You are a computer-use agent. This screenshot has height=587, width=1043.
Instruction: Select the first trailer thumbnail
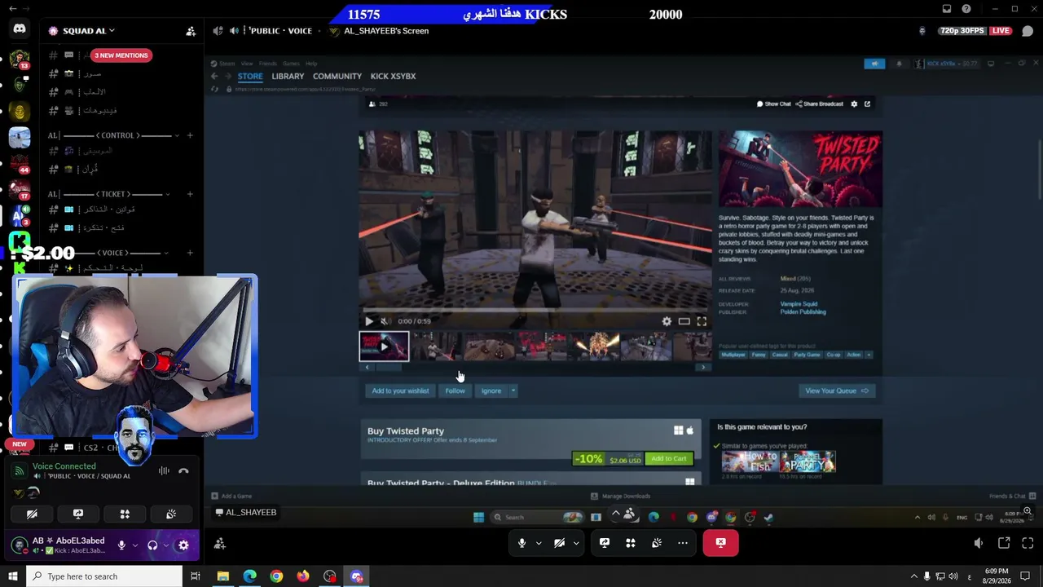[384, 346]
